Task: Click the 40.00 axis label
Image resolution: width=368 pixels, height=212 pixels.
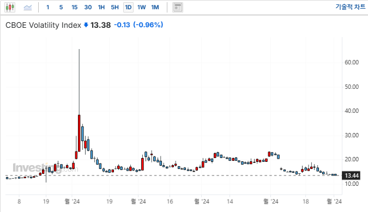Action: (352, 111)
